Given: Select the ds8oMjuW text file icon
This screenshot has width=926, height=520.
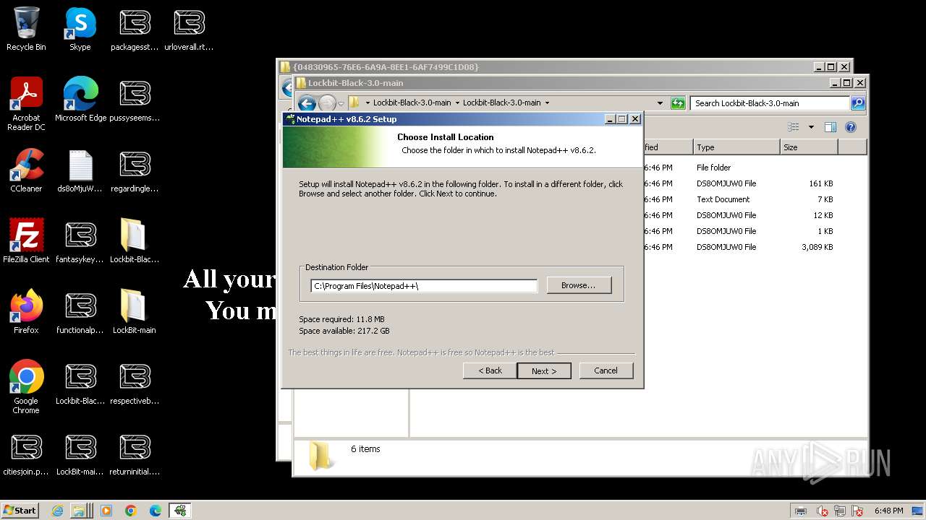Looking at the screenshot, I should click(80, 171).
